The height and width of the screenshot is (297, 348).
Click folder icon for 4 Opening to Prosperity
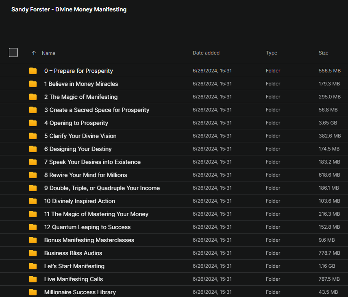33,123
